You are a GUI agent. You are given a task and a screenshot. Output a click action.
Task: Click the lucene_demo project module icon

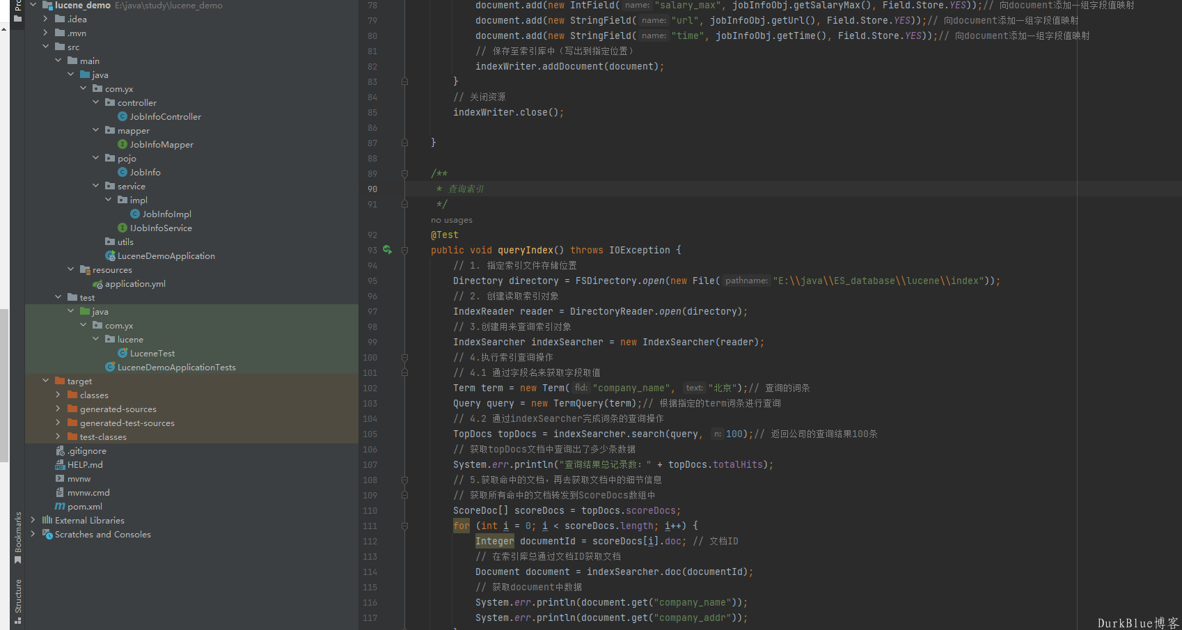pyautogui.click(x=47, y=6)
